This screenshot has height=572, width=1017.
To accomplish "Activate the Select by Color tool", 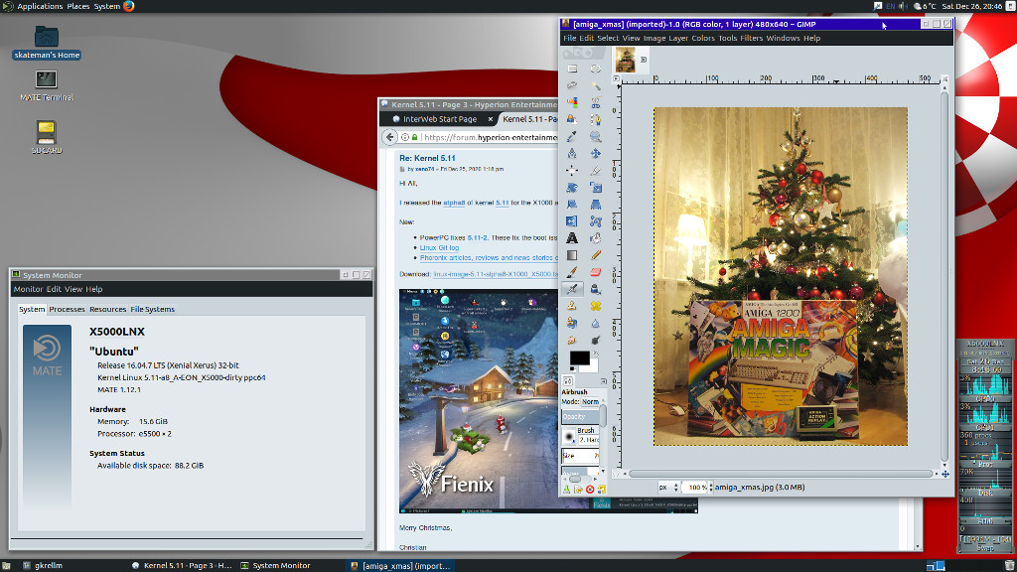I will 572,102.
